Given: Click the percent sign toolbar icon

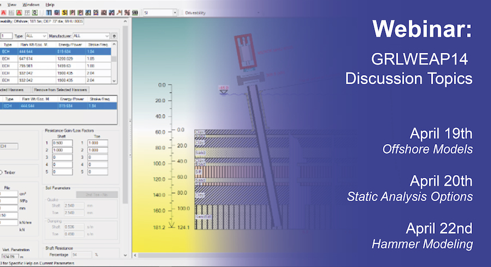Looking at the screenshot, I should 127,12.
